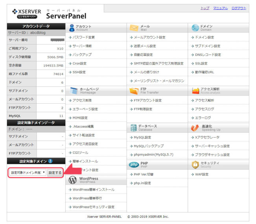The image size is (256, 224).
Task: Open メーリングリスト・メールマガジン
Action: (159, 81)
